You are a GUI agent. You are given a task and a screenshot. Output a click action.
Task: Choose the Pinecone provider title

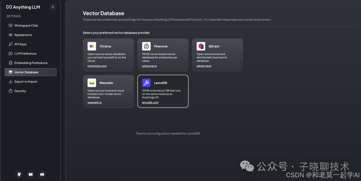(161, 46)
